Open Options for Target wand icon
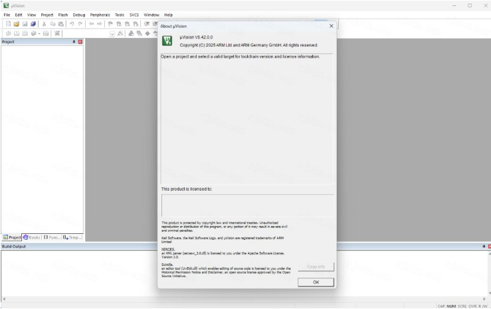This screenshot has width=491, height=309. pos(120,33)
